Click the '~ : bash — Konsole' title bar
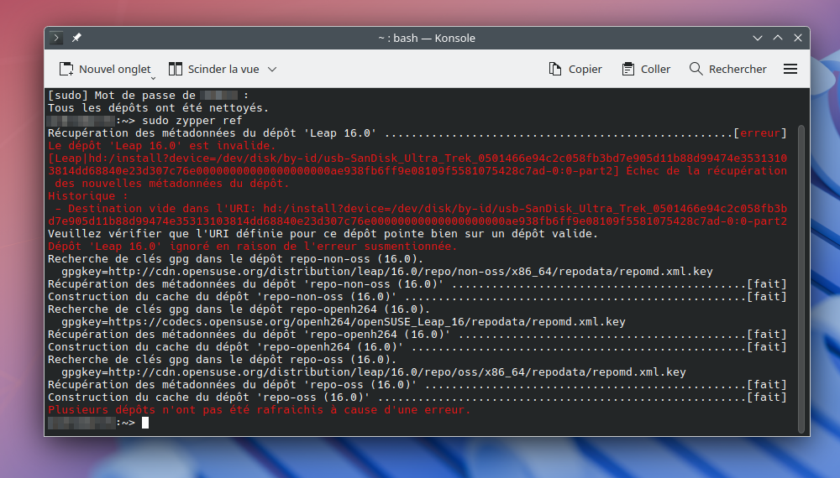 point(426,38)
